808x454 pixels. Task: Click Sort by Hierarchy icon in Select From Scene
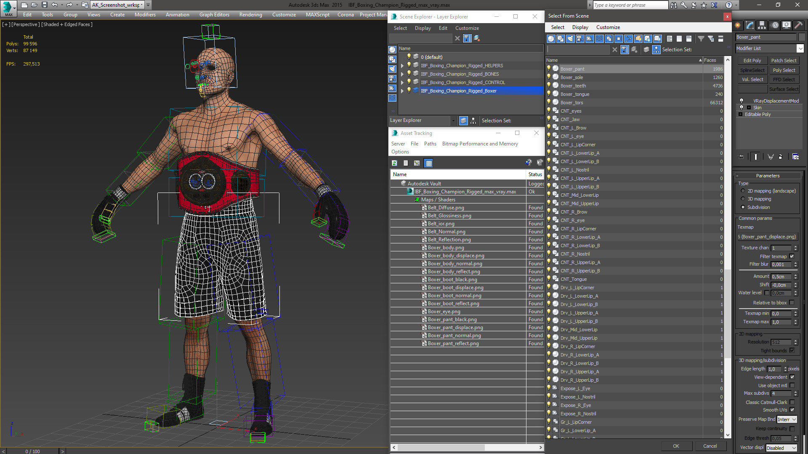pos(656,50)
